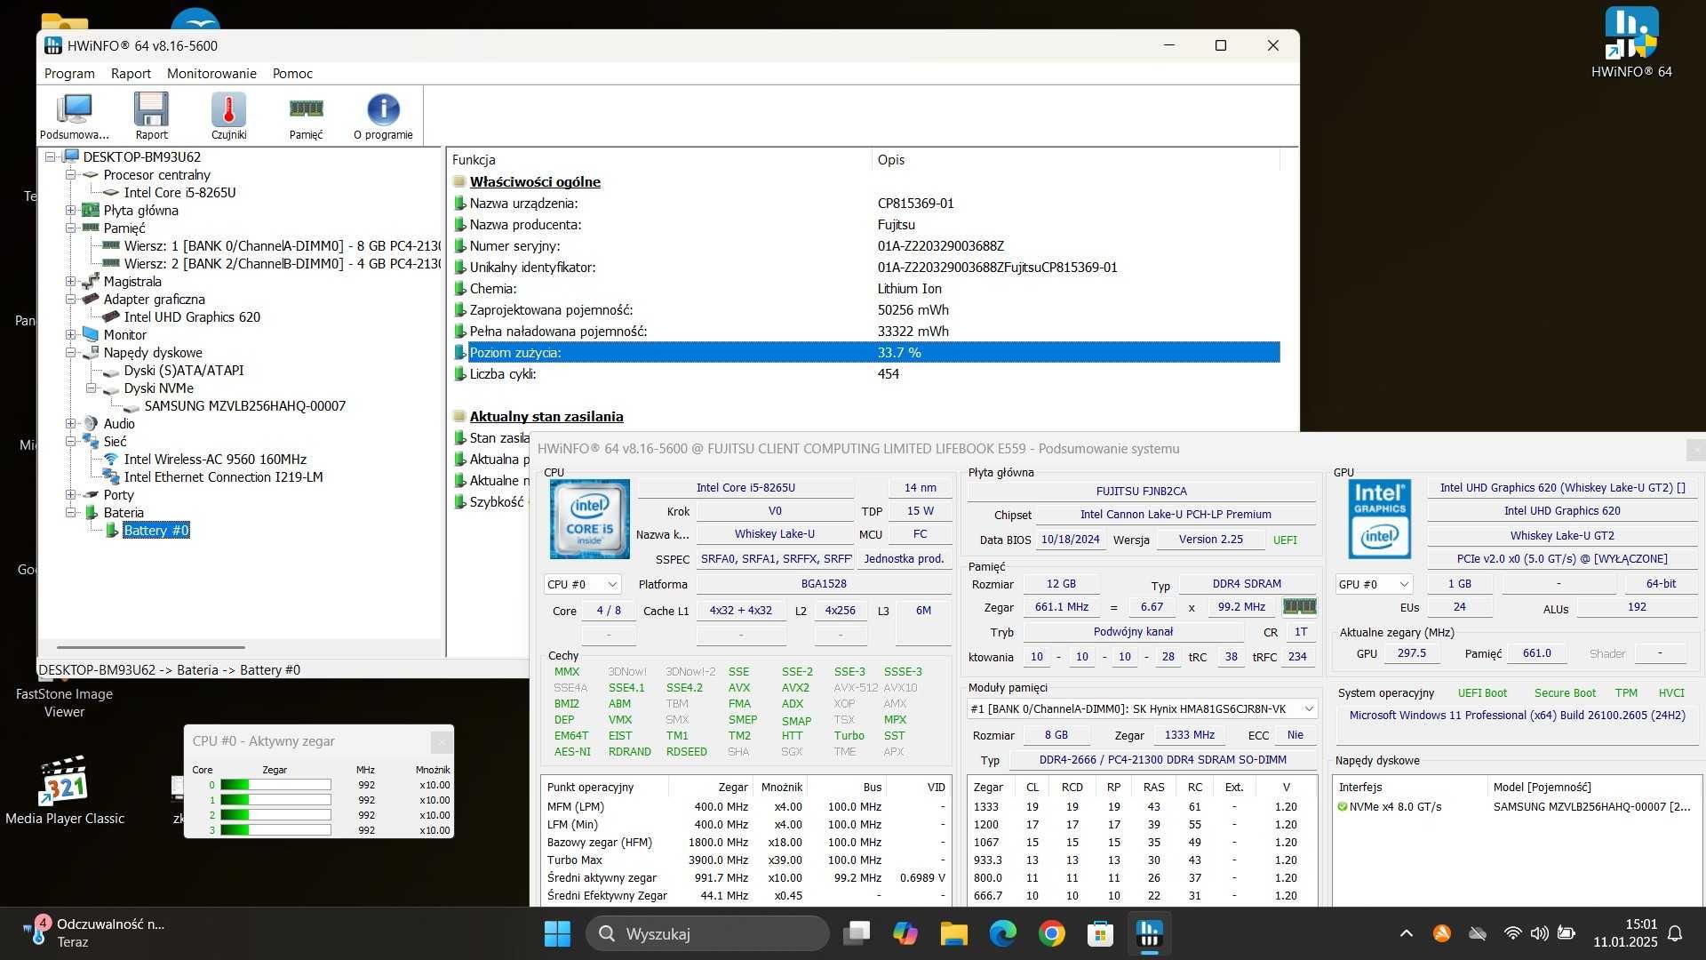Collapse the DESKTOP-BM93U62 root tree node
Screen dimensions: 1706x960
coord(51,157)
